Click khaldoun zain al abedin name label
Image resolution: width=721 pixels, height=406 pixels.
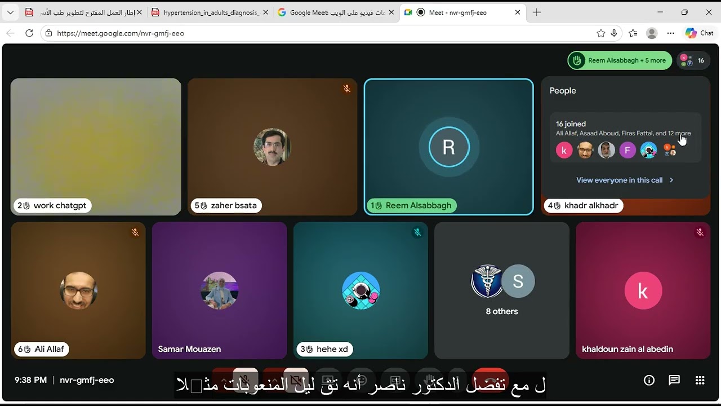click(627, 349)
